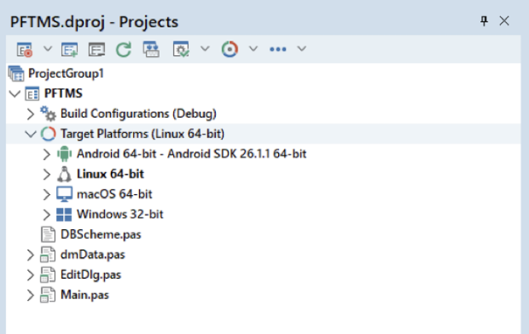The image size is (529, 334).
Task: Expand the macOS 64-bit platform node
Action: pyautogui.click(x=46, y=195)
